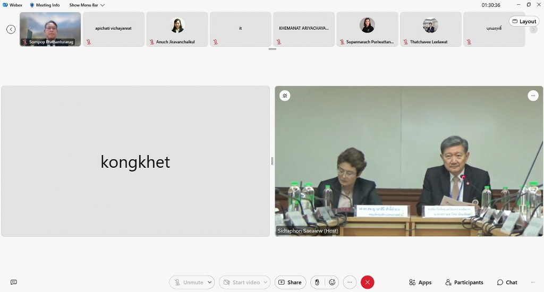
Task: Open the Chat panel
Action: 507,282
